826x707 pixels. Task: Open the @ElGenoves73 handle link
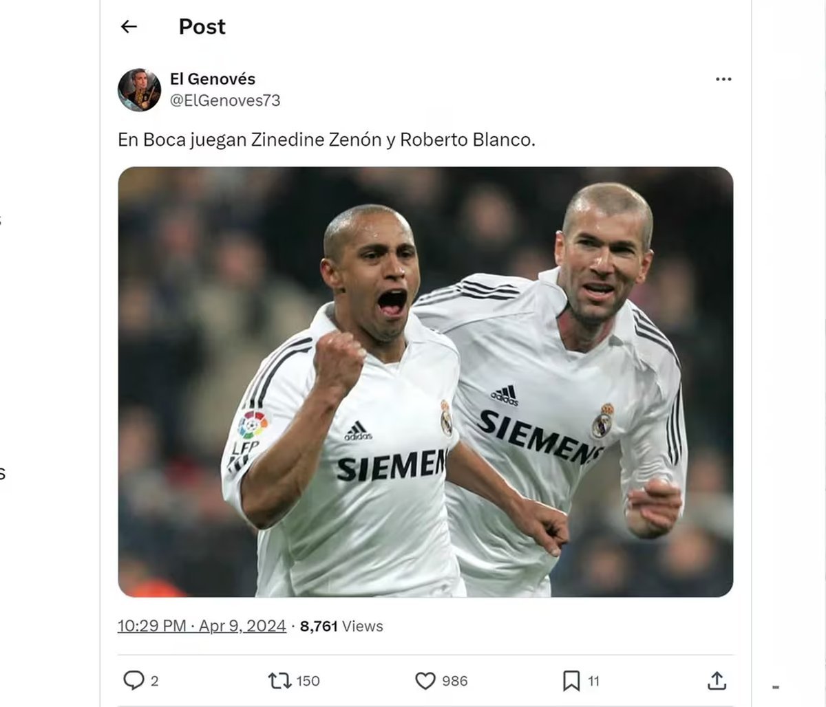coord(225,100)
